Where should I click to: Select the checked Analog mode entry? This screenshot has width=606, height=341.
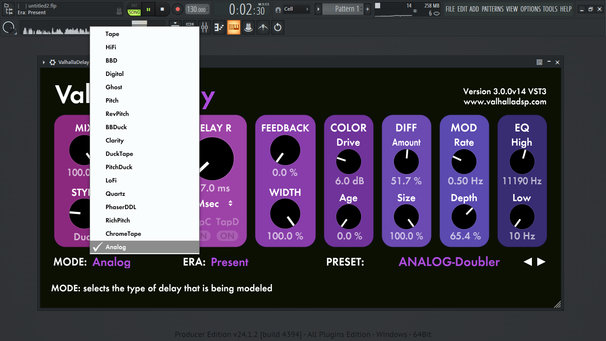pos(145,247)
